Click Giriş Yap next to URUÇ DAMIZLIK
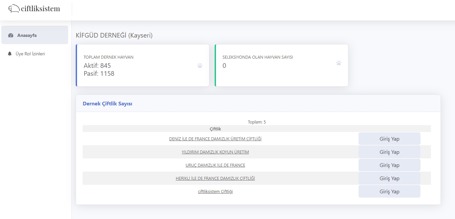The width and height of the screenshot is (455, 219). click(x=389, y=165)
